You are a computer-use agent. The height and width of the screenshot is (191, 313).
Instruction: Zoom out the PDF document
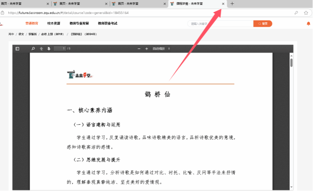[139, 49]
